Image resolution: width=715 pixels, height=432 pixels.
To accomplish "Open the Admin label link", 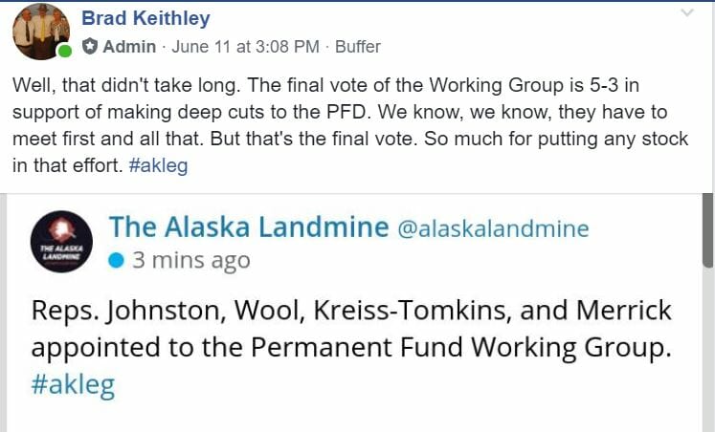I will click(x=129, y=47).
